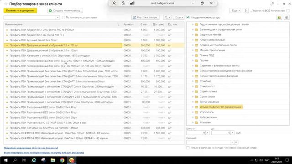Expand the 'Утеплитель' folder node
Screen dimensions: 292x164
193,112
